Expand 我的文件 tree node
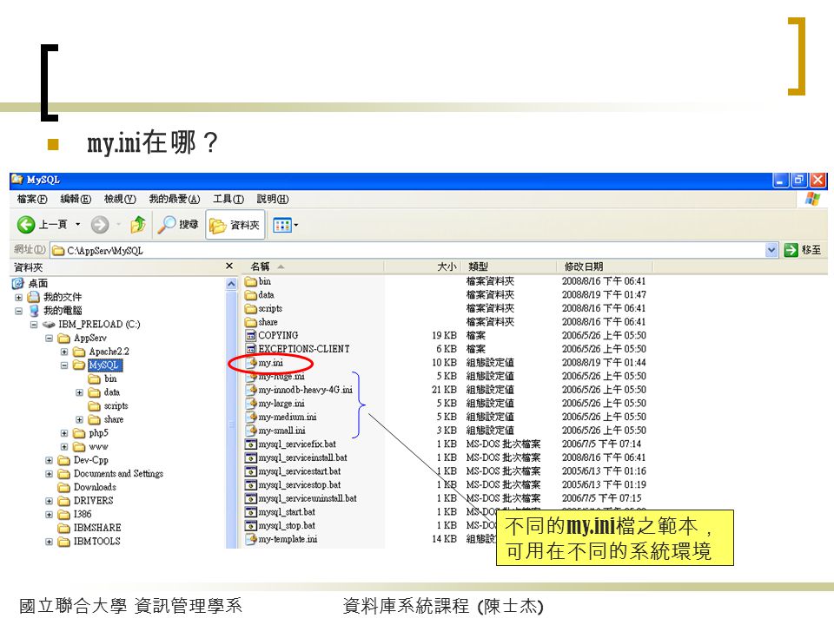The width and height of the screenshot is (834, 625). pos(18,298)
